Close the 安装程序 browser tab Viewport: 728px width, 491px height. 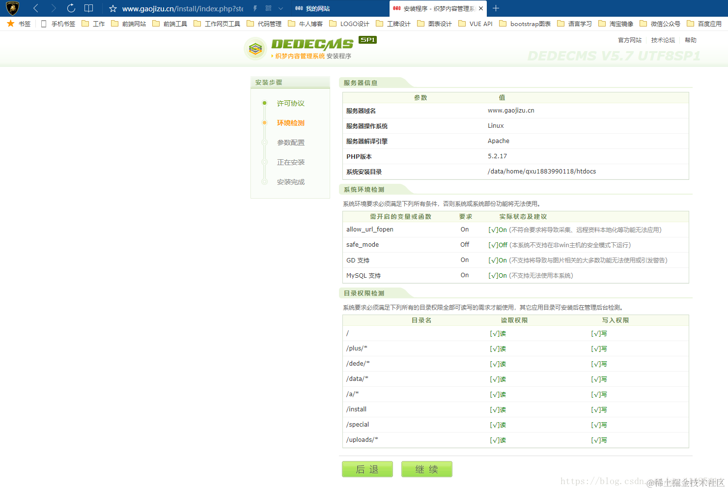tap(481, 8)
